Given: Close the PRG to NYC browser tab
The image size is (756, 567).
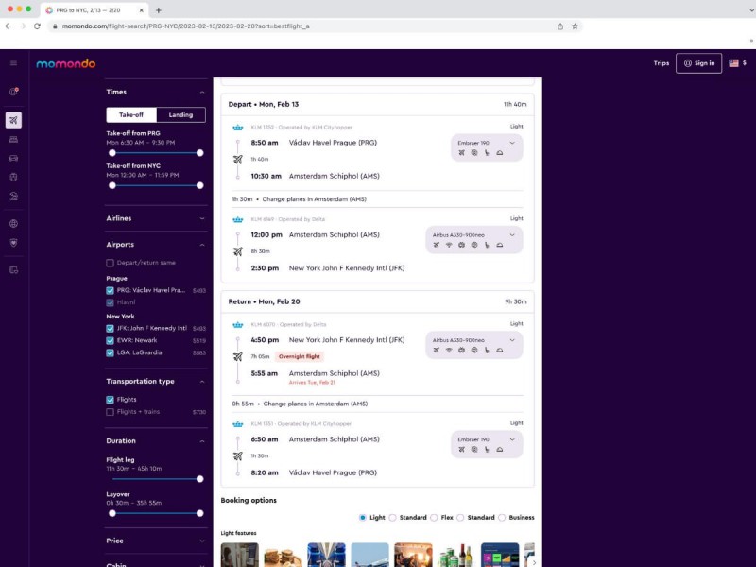Looking at the screenshot, I should 141,10.
